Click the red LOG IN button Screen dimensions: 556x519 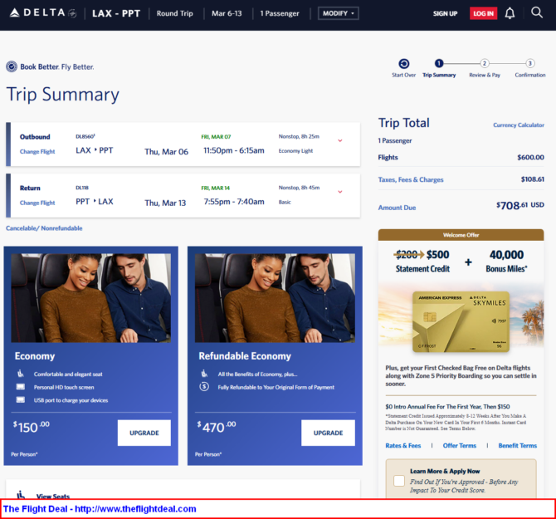[x=483, y=13]
